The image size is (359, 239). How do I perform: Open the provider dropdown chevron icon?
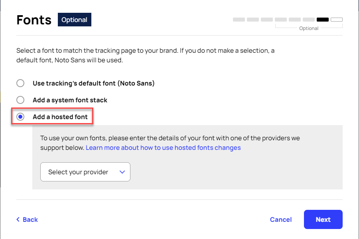[122, 172]
